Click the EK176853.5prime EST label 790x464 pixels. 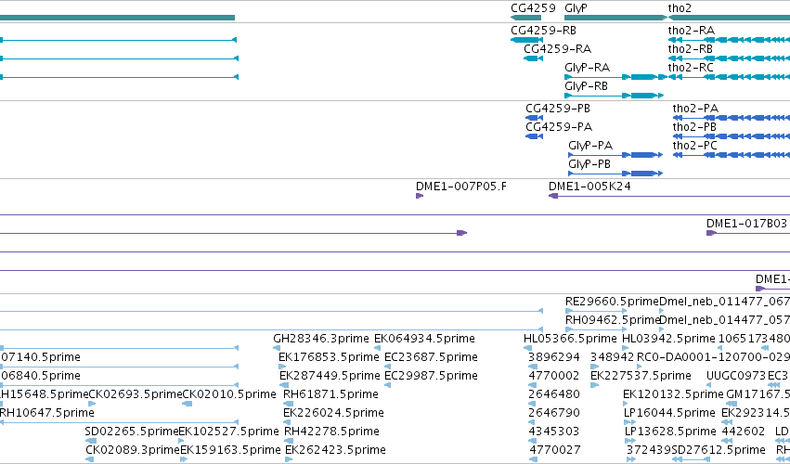point(329,357)
